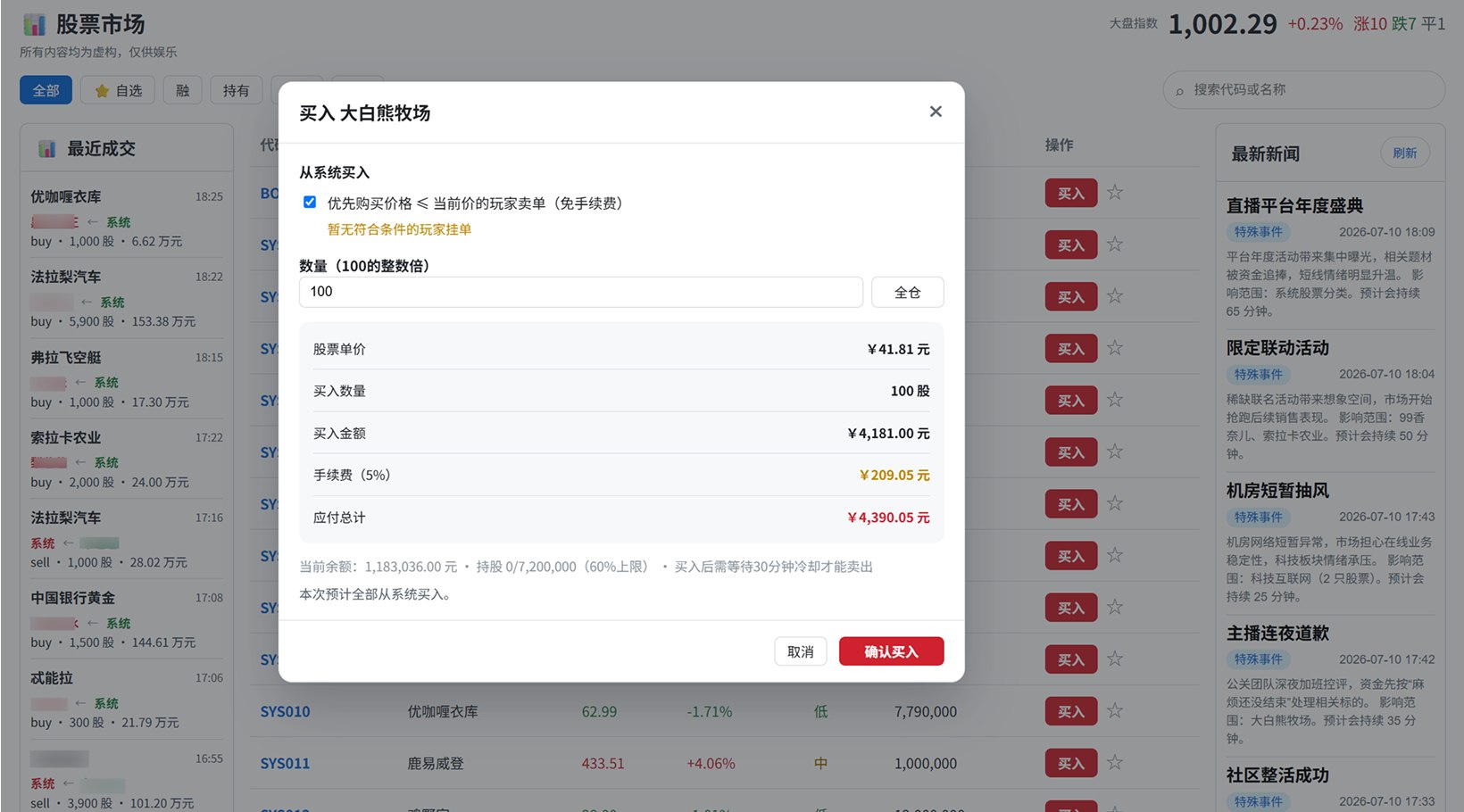1464x812 pixels.
Task: Open news headline 主播连夜道歉
Action: tap(1277, 634)
